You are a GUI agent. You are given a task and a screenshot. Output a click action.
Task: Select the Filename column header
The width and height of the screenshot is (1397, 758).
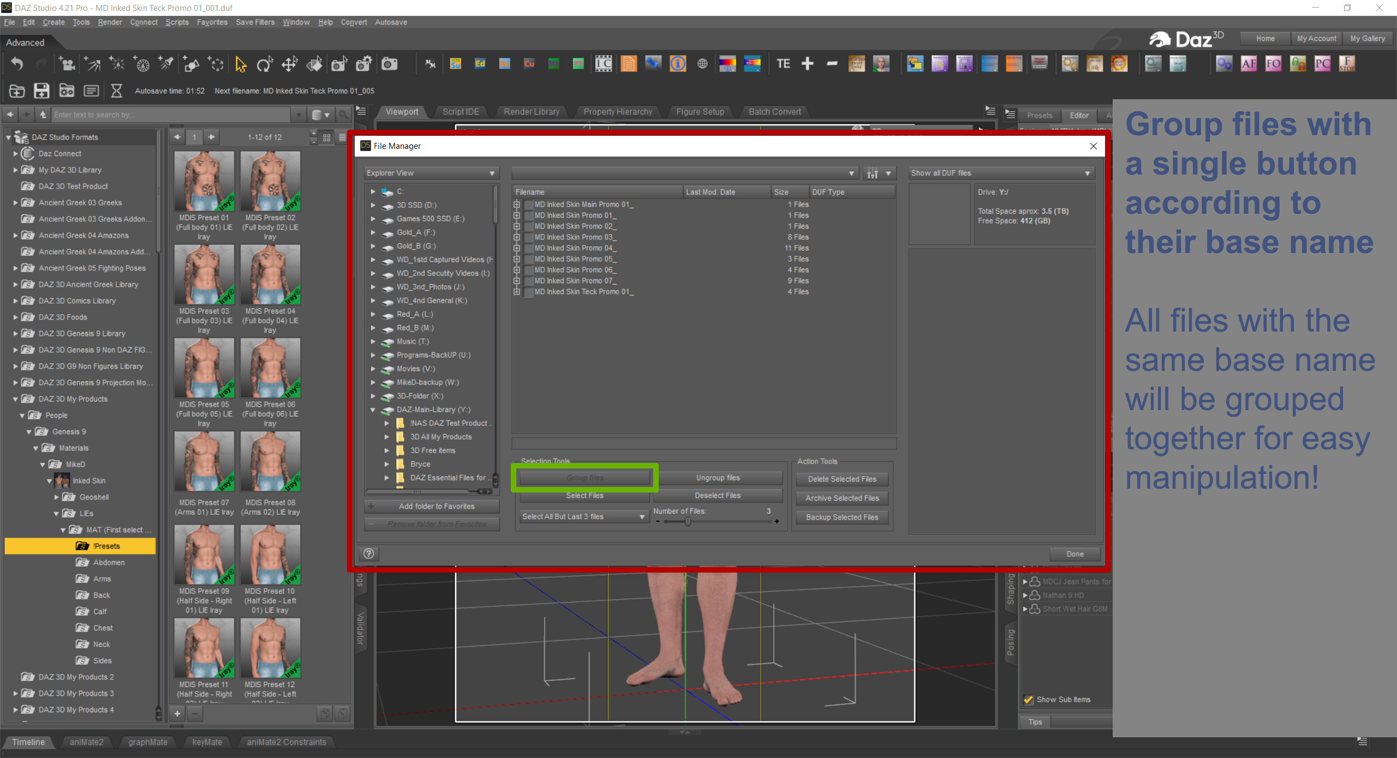click(598, 192)
